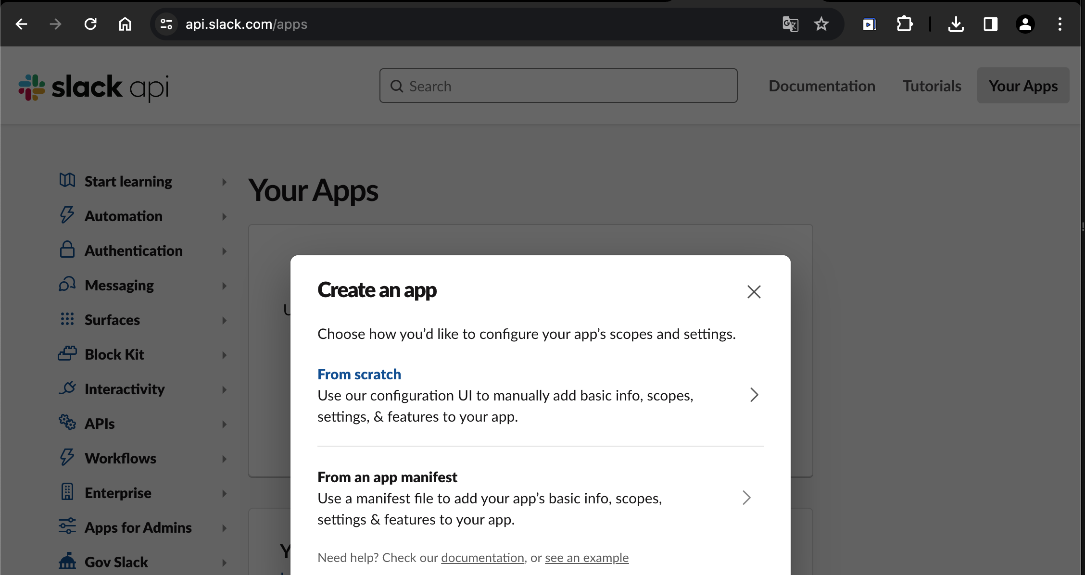Screen dimensions: 1085x575
Task: Choose From scratch option
Action: coord(540,395)
